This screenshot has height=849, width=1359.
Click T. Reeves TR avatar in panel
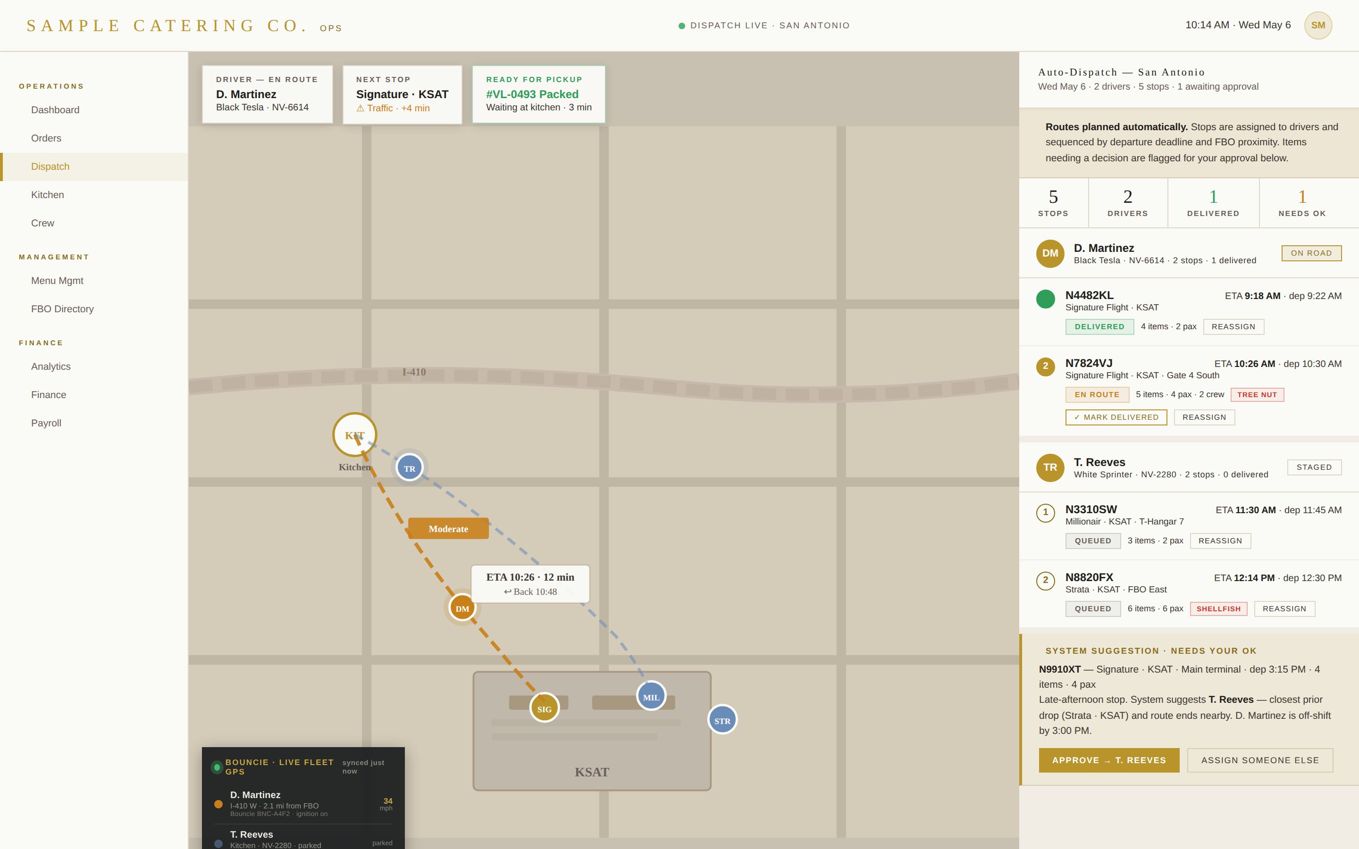coord(1049,467)
